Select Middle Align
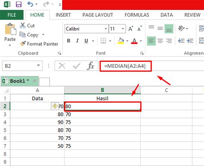The height and width of the screenshot is (166, 204). pyautogui.click(x=160, y=29)
